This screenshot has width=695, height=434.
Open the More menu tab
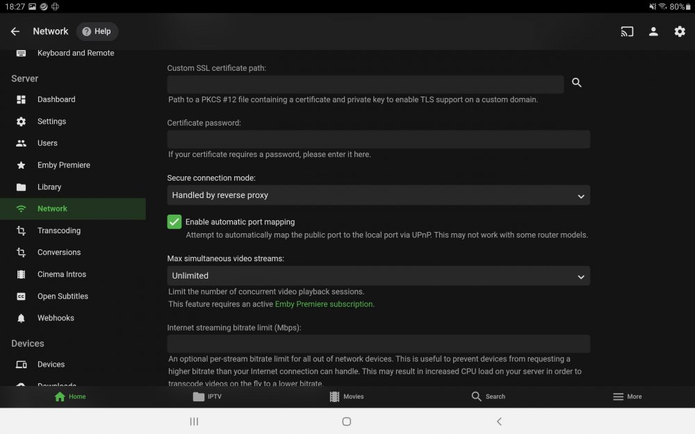(627, 397)
